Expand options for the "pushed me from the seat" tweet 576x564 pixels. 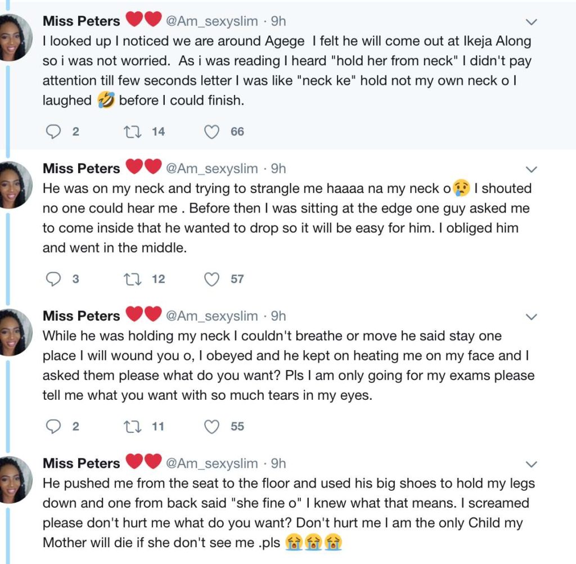coord(531,464)
